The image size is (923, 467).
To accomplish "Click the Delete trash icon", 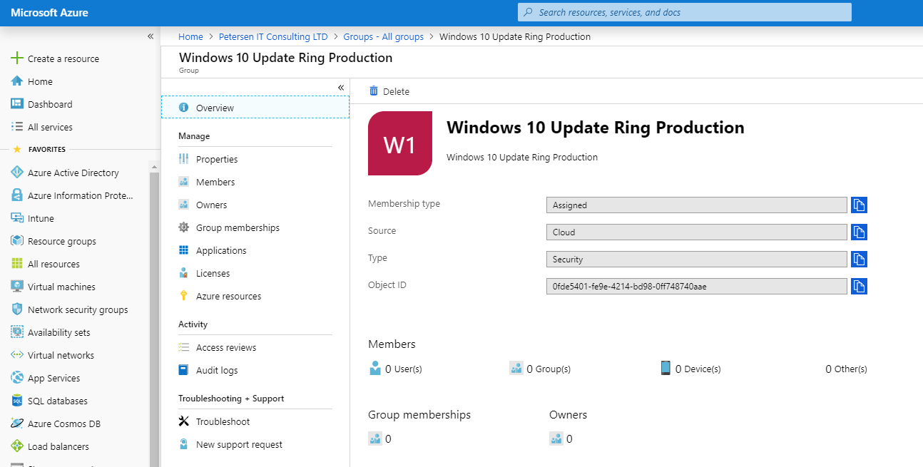I will (374, 91).
